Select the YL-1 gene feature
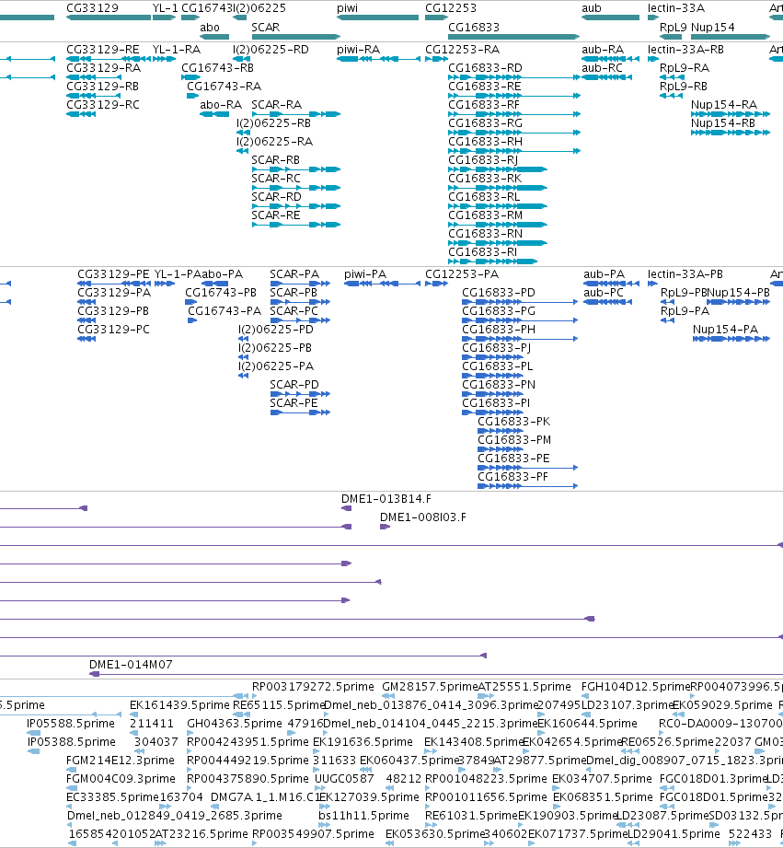783x848 pixels. point(165,17)
